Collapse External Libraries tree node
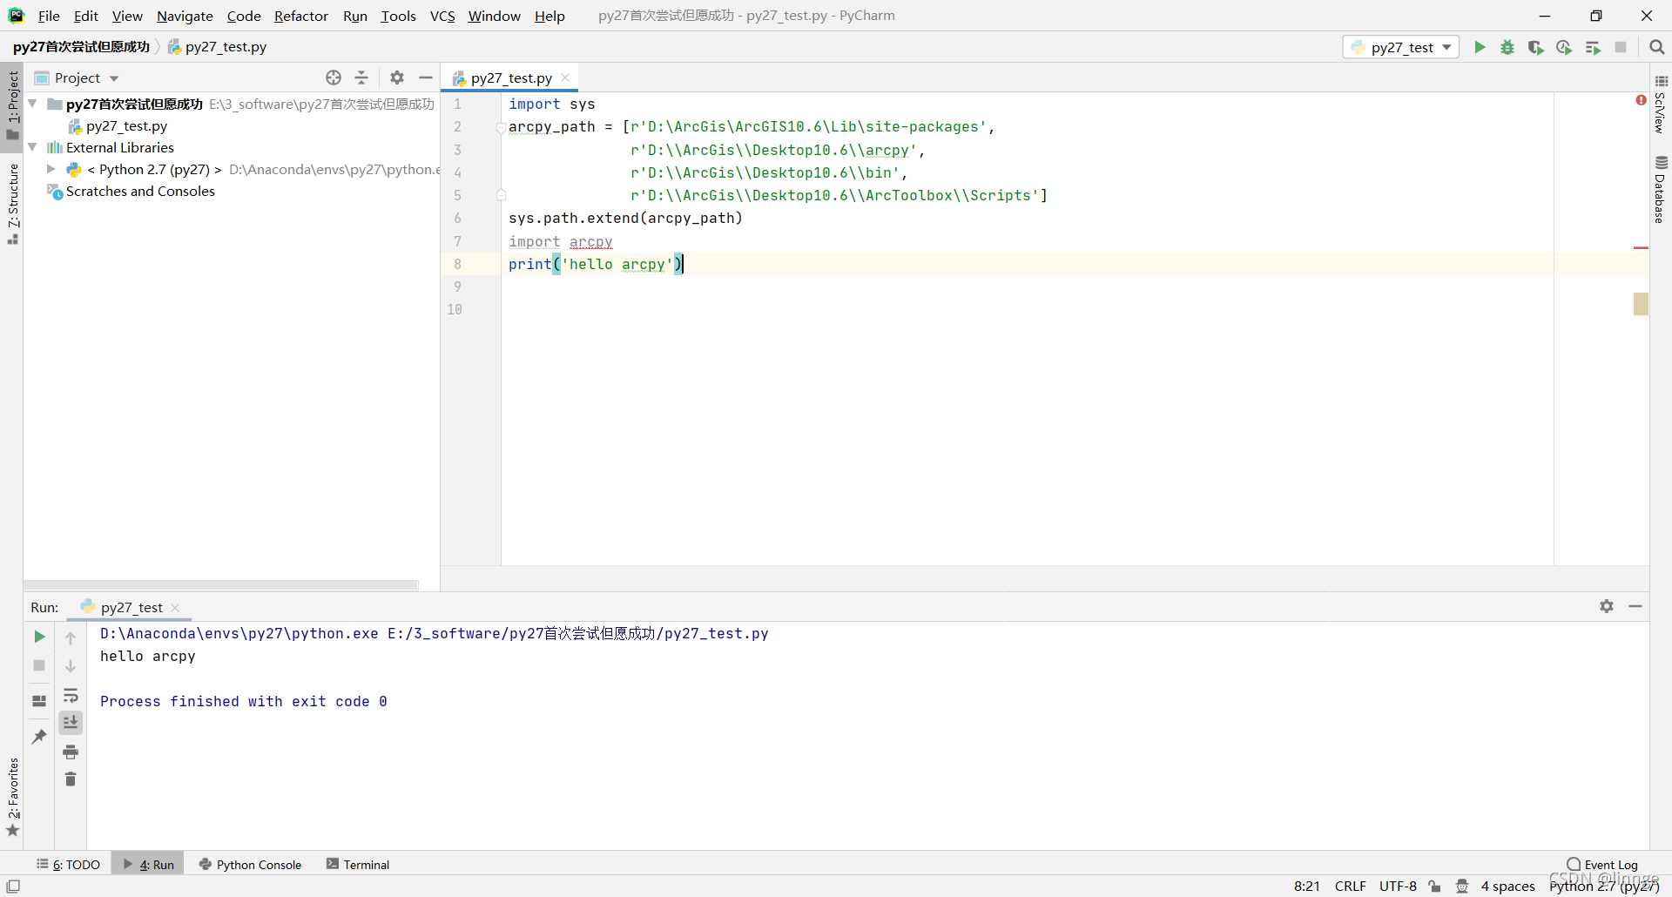The height and width of the screenshot is (897, 1672). point(32,147)
